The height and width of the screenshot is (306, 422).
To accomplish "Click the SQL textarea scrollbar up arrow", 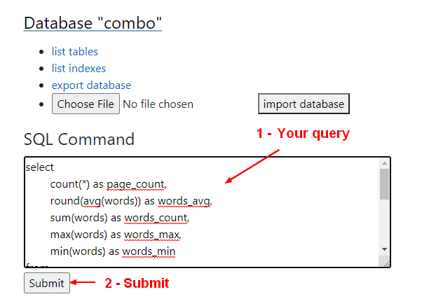I will click(384, 164).
